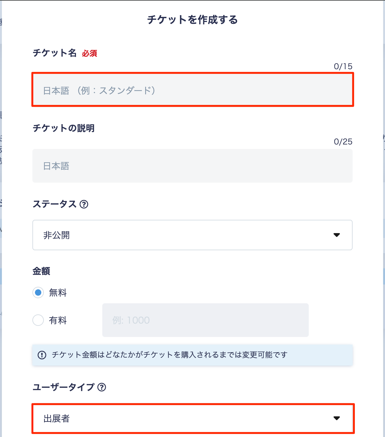Focus the チケット名 input field
The width and height of the screenshot is (385, 437).
tap(192, 90)
